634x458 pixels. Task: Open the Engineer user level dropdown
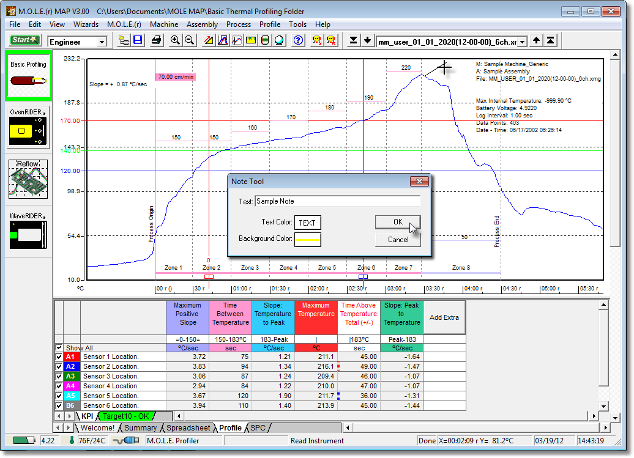click(102, 42)
